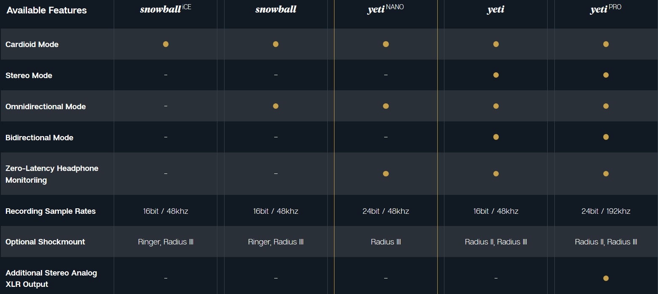Click the snowball product header

pyautogui.click(x=276, y=9)
